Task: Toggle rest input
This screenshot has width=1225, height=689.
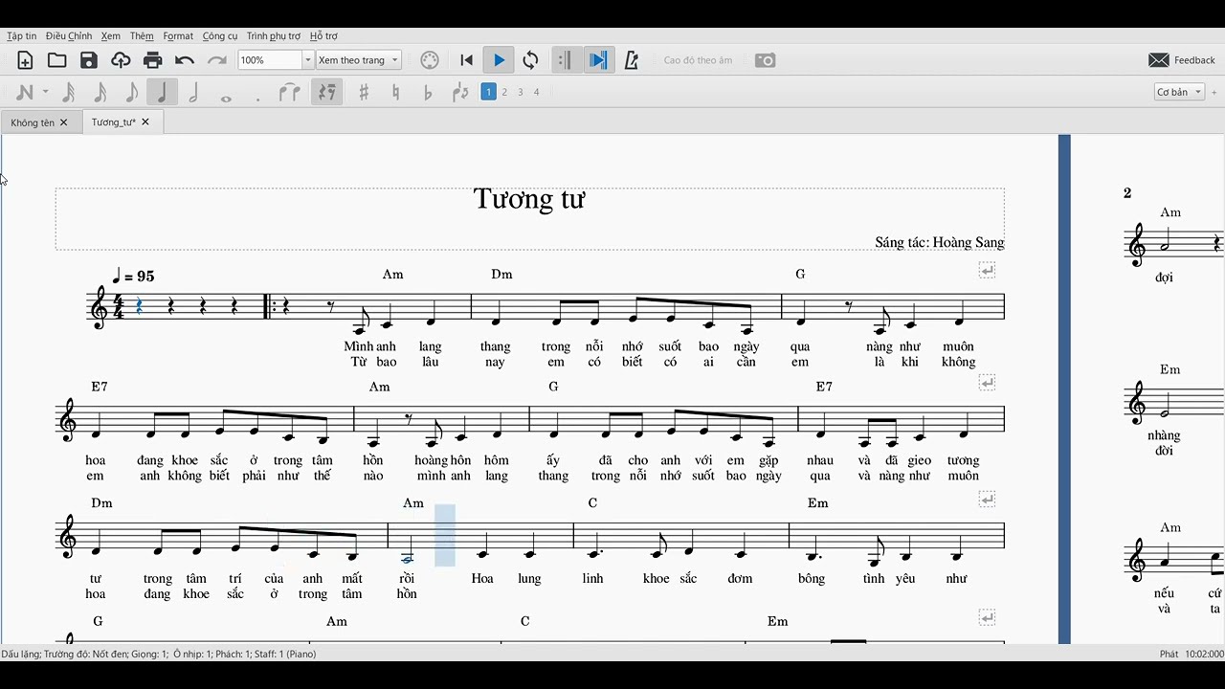Action: pos(327,92)
